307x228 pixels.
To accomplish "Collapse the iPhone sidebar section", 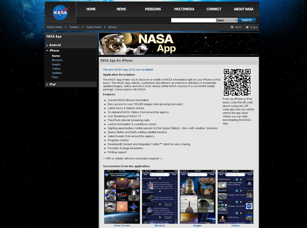I will 54,50.
